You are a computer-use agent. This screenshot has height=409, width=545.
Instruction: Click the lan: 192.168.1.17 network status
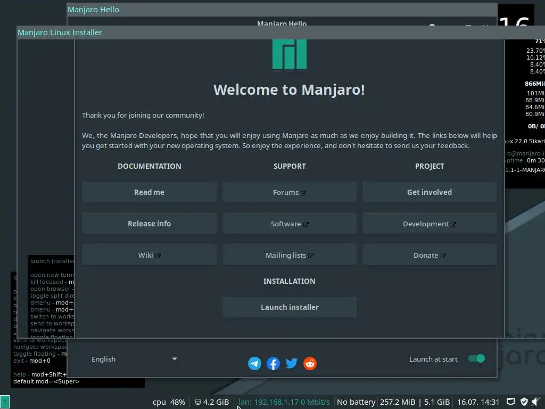pos(284,402)
